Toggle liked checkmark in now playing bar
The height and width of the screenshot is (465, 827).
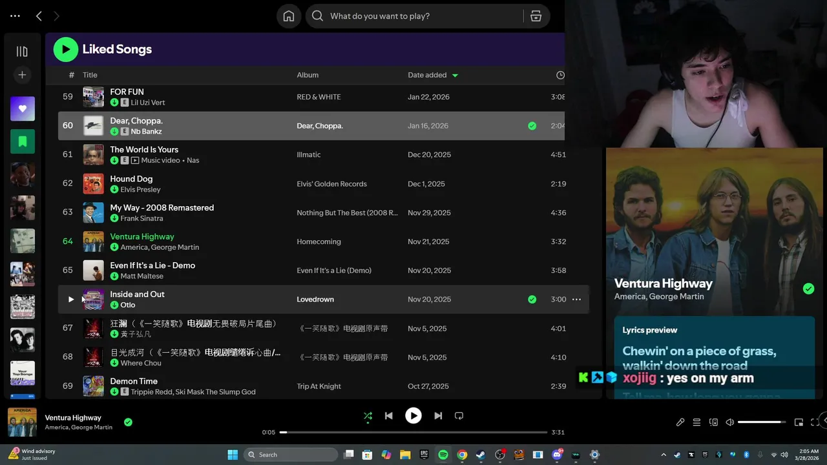coord(128,422)
